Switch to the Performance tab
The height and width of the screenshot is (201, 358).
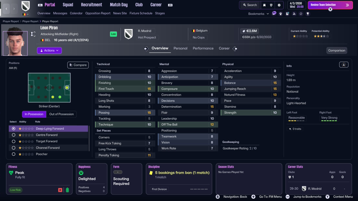coord(203,48)
